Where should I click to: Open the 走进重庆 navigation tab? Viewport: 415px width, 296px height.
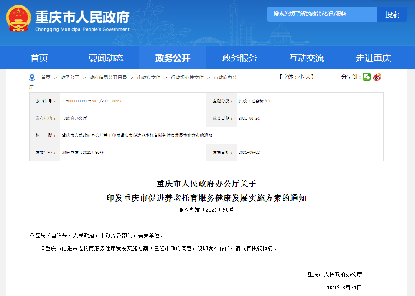373,58
